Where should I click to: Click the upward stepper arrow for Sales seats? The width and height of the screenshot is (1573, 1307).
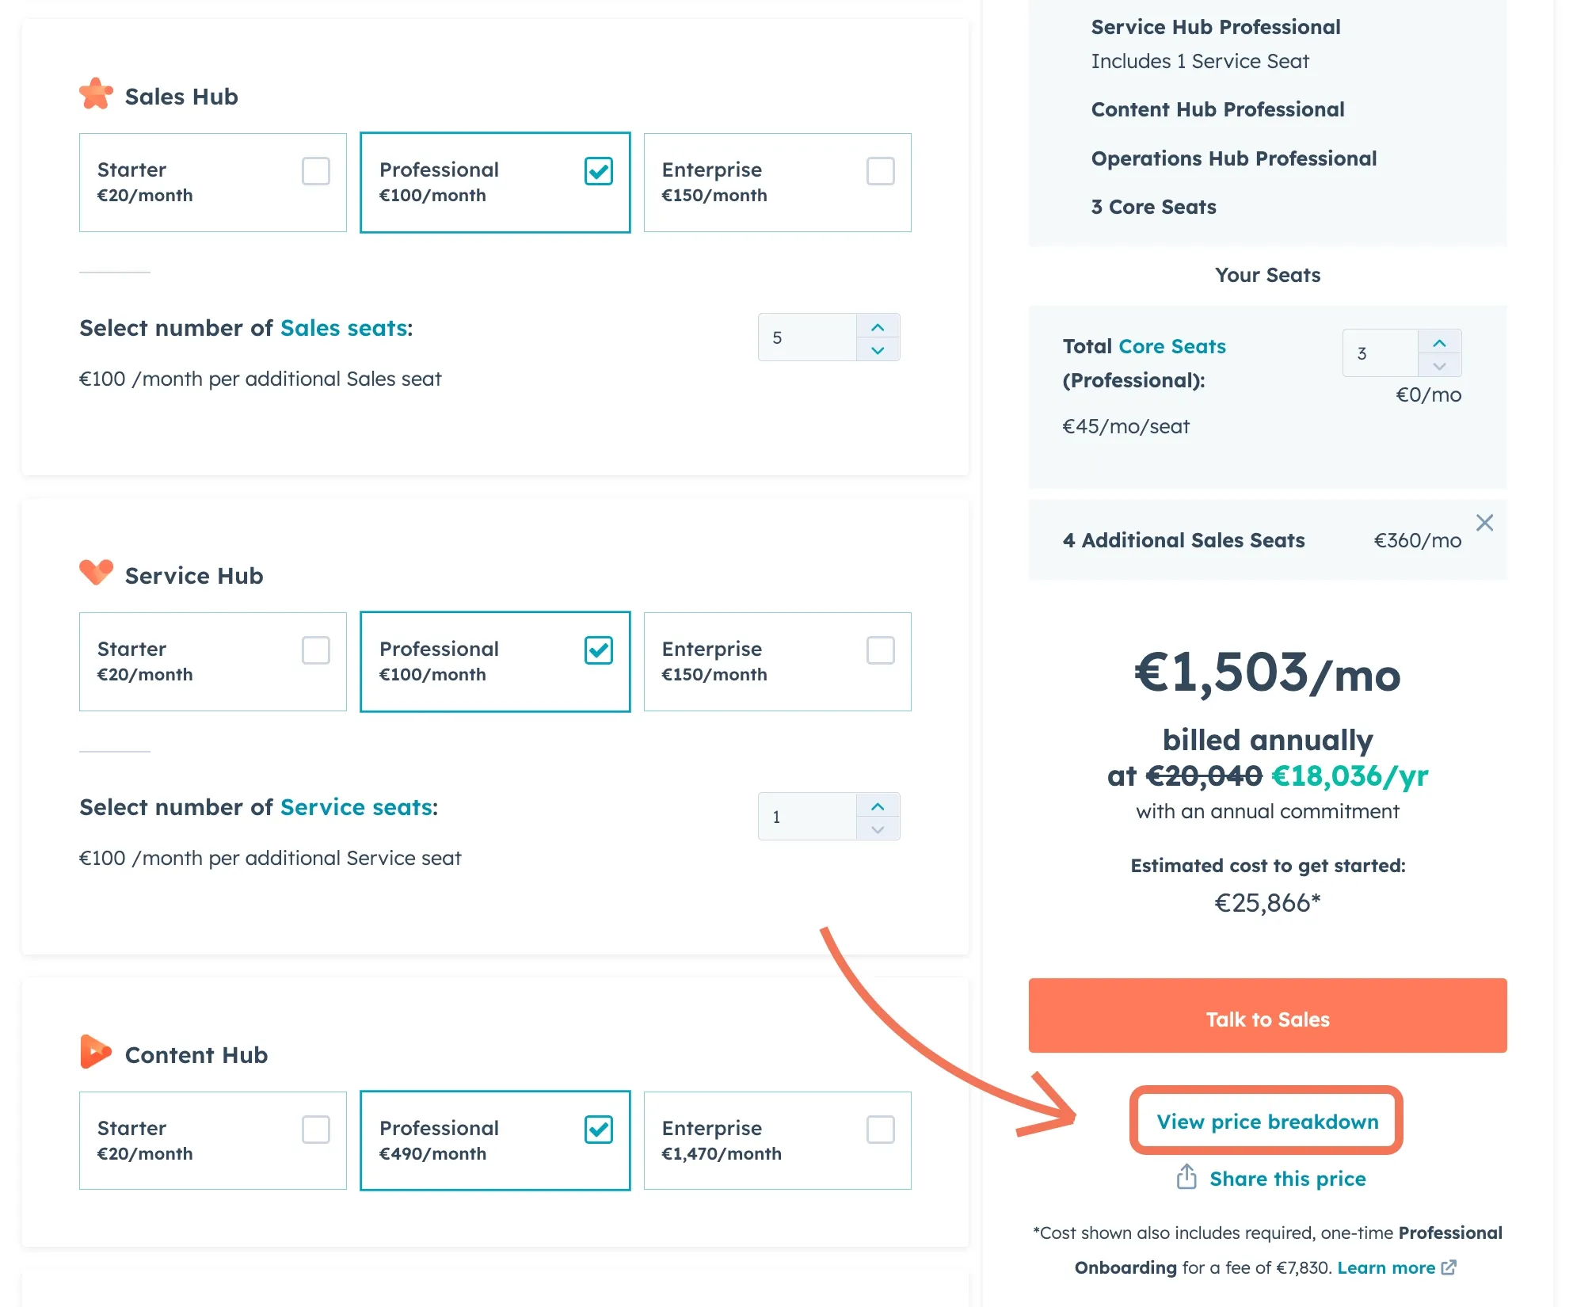[x=878, y=326]
